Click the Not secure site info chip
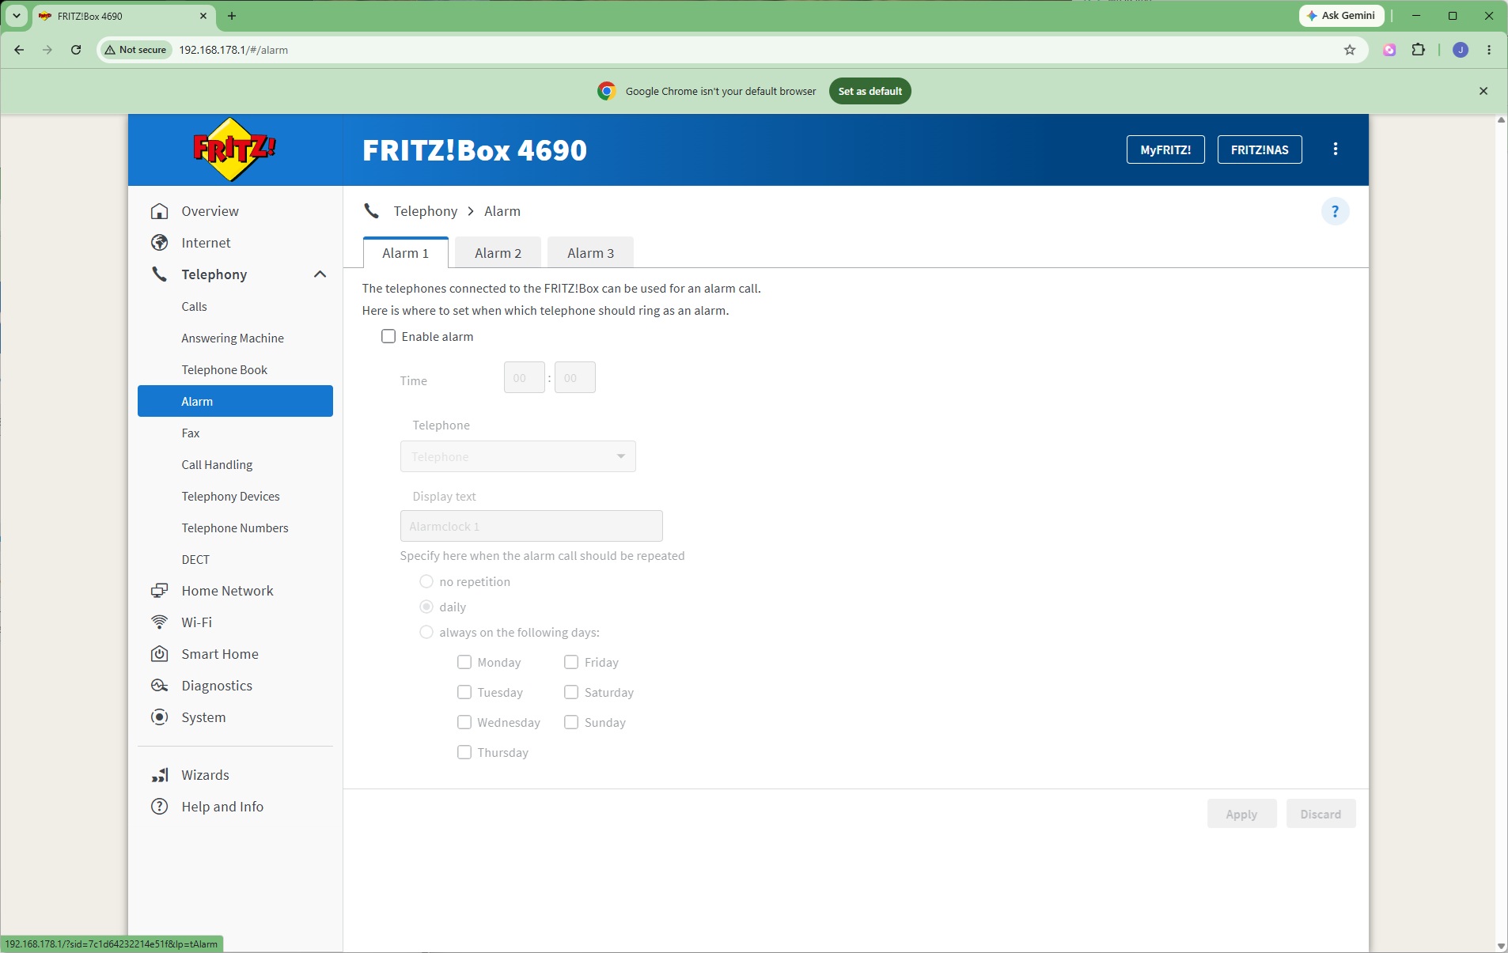Image resolution: width=1508 pixels, height=953 pixels. point(135,50)
